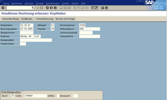Click the Bschl field containing 31
The height and width of the screenshot is (100, 167).
pos(13,96)
